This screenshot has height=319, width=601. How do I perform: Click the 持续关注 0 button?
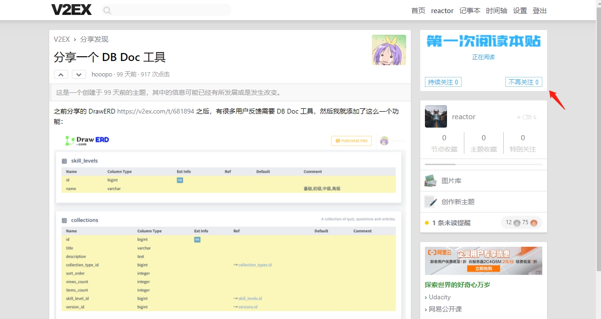(x=443, y=81)
